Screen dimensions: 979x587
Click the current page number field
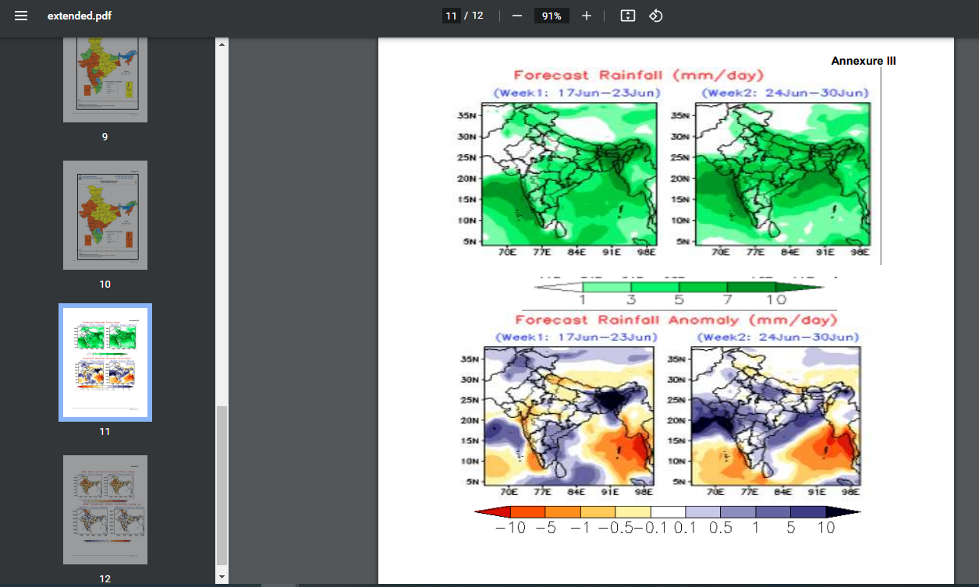point(451,16)
